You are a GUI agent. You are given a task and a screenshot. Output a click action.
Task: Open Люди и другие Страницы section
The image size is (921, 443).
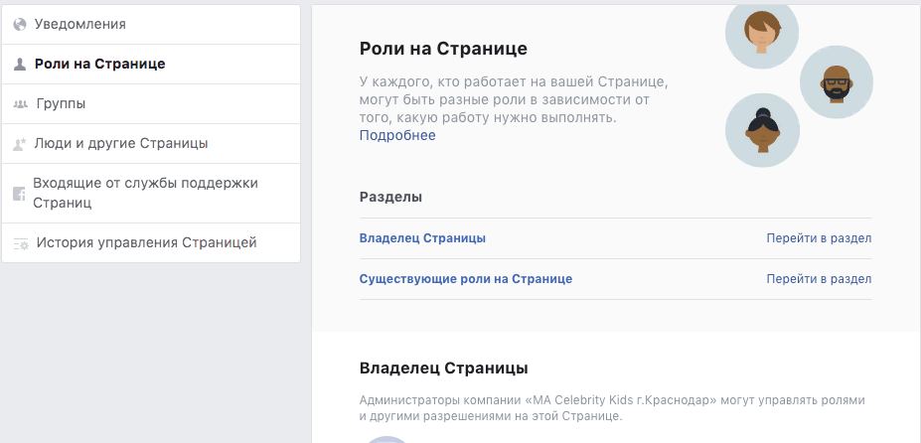coord(121,143)
